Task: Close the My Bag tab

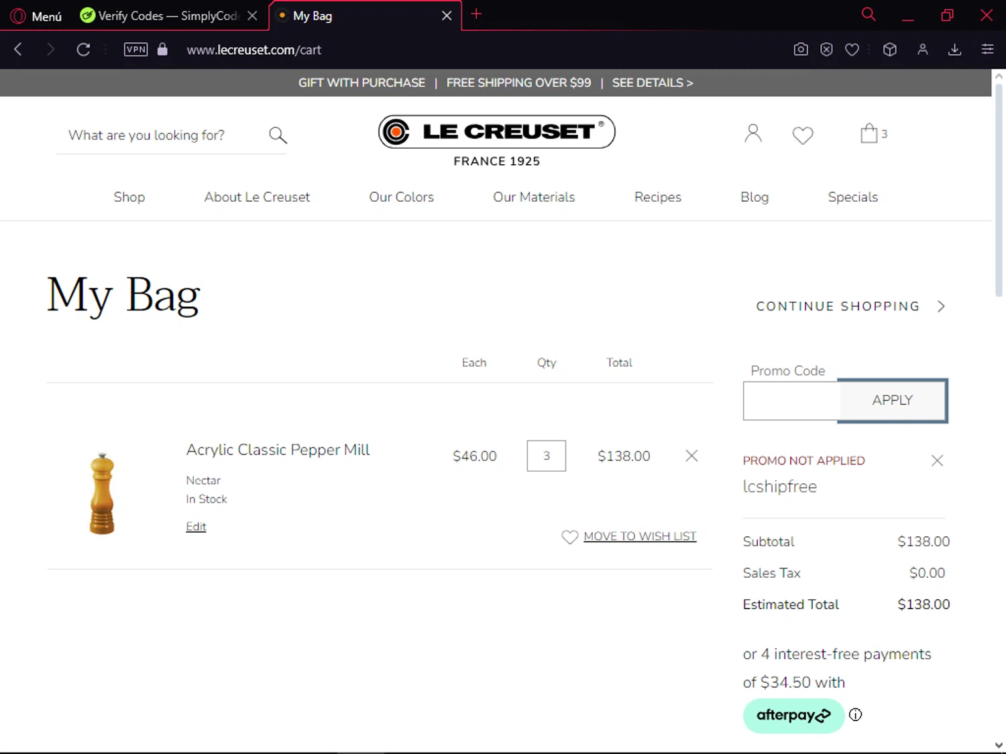Action: [447, 15]
